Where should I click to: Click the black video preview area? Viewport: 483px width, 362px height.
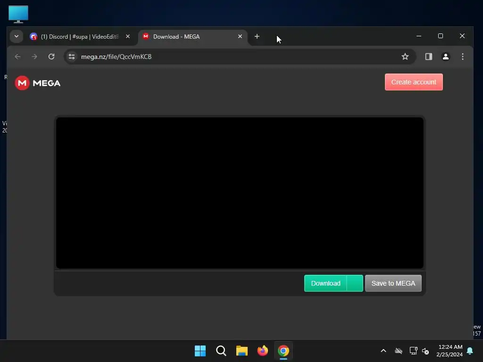(240, 193)
